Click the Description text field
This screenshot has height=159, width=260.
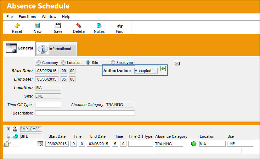[x=85, y=113]
